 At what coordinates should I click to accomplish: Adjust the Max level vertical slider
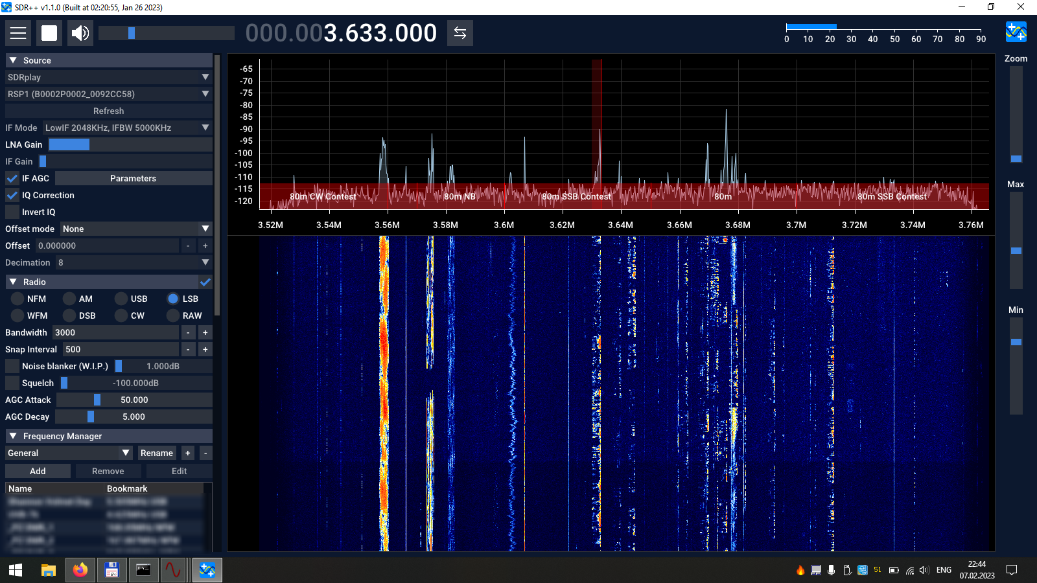click(x=1016, y=240)
